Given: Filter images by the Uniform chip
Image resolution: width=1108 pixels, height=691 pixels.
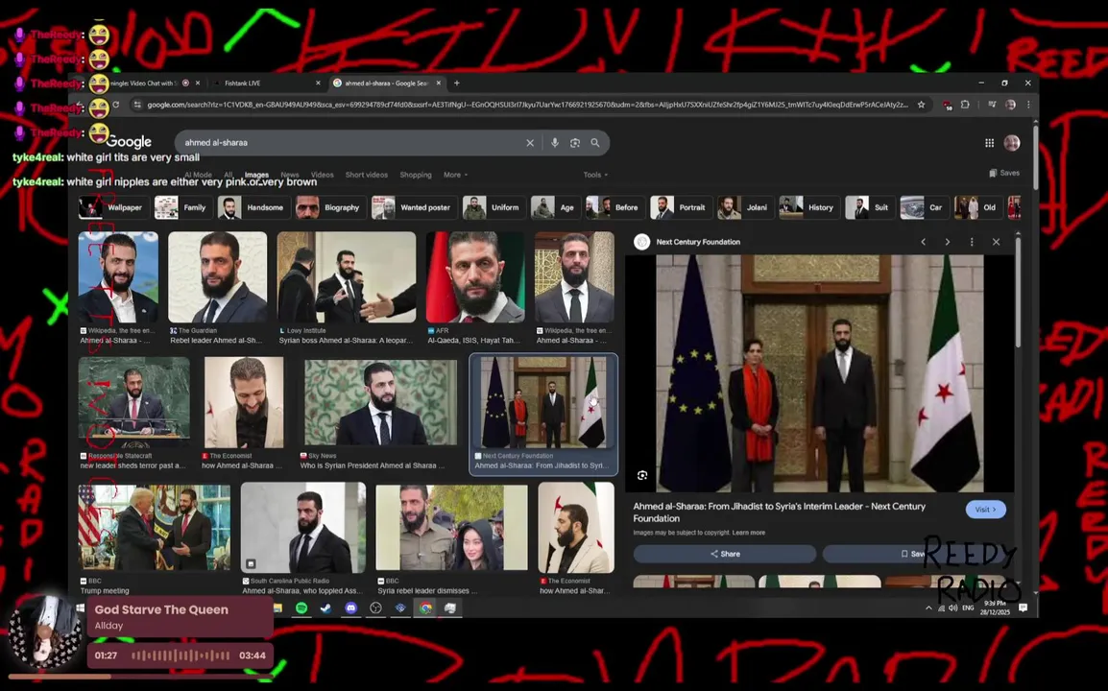Looking at the screenshot, I should [x=494, y=207].
